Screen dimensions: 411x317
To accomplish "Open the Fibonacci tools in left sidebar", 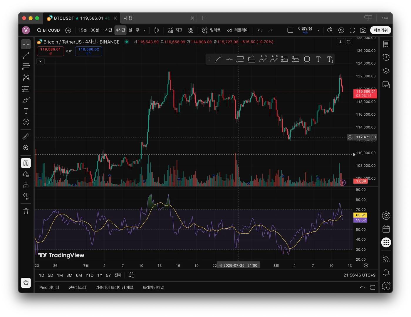I will click(x=26, y=67).
